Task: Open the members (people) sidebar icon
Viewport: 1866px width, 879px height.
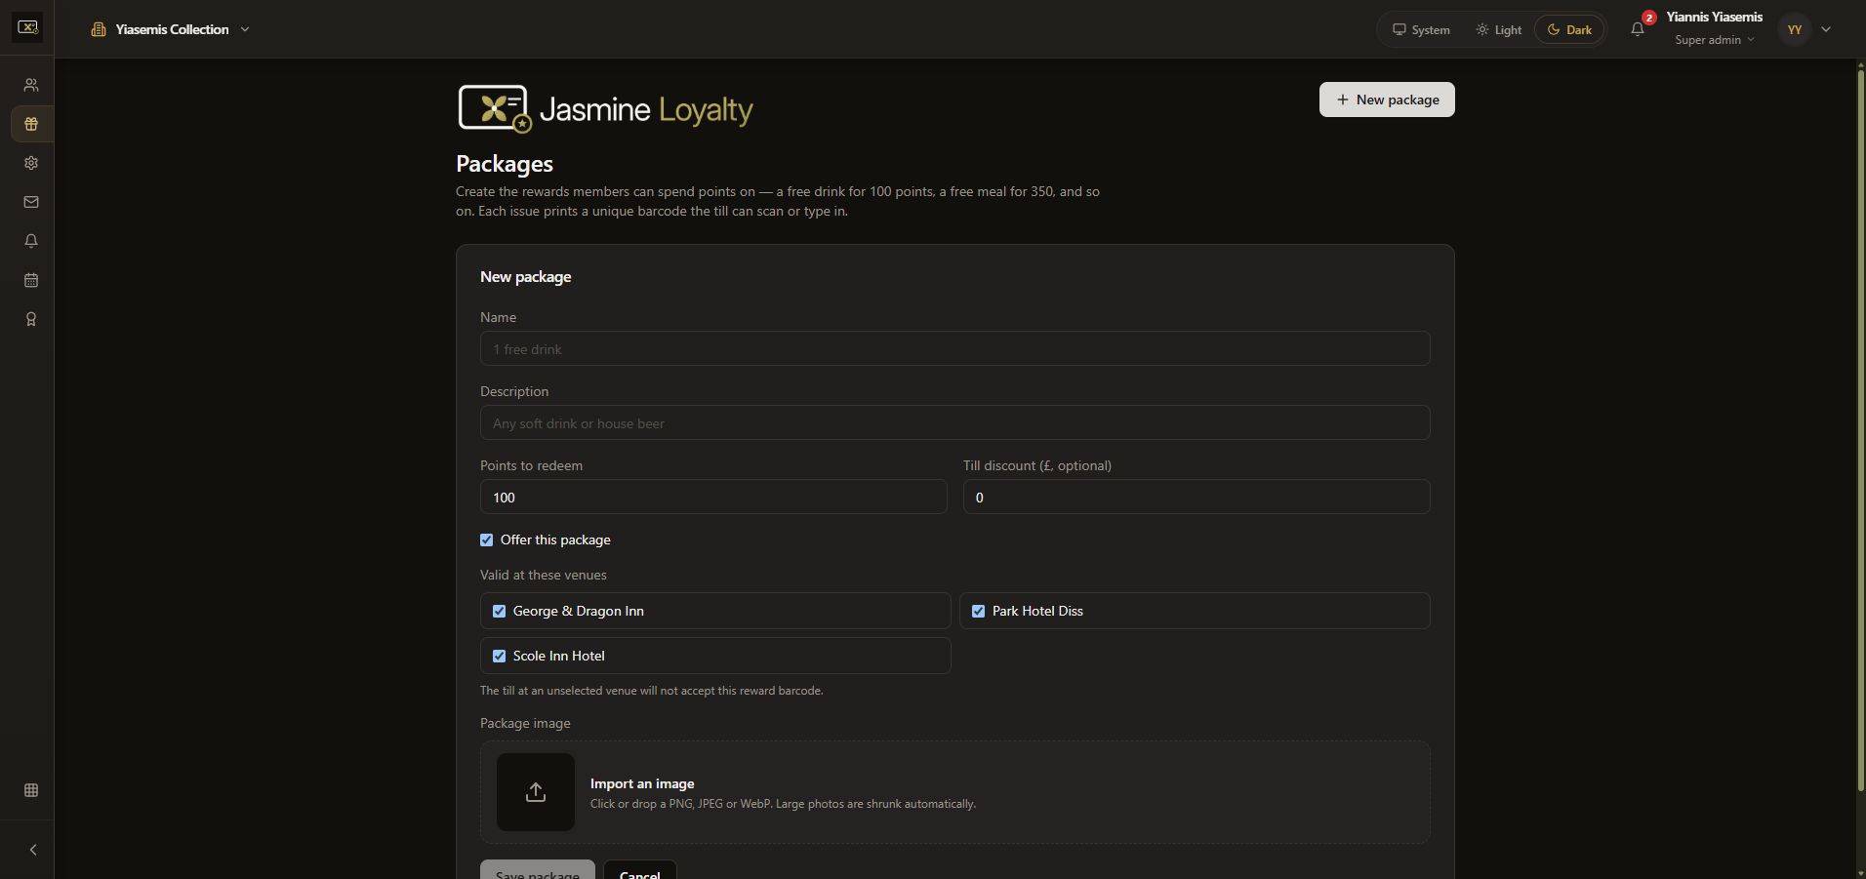Action: coord(31,85)
